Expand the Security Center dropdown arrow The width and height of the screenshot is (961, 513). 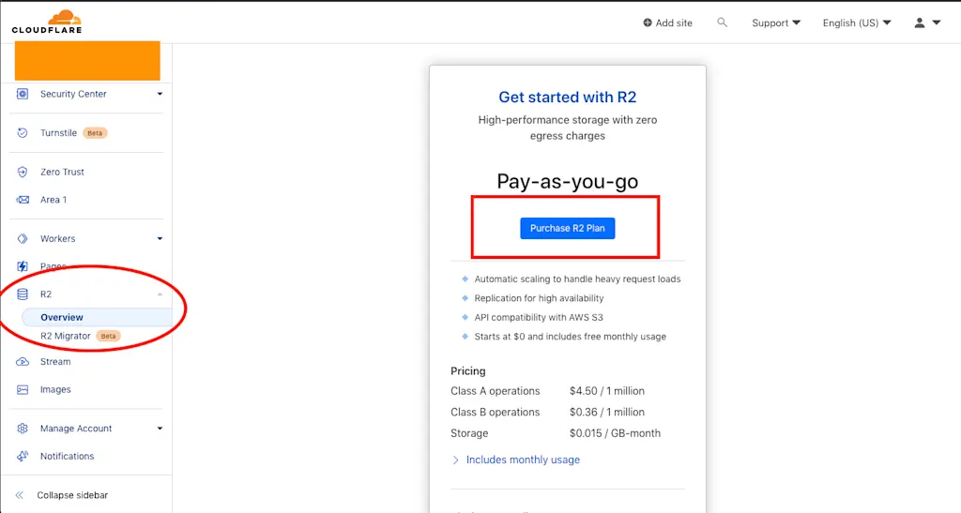point(160,94)
